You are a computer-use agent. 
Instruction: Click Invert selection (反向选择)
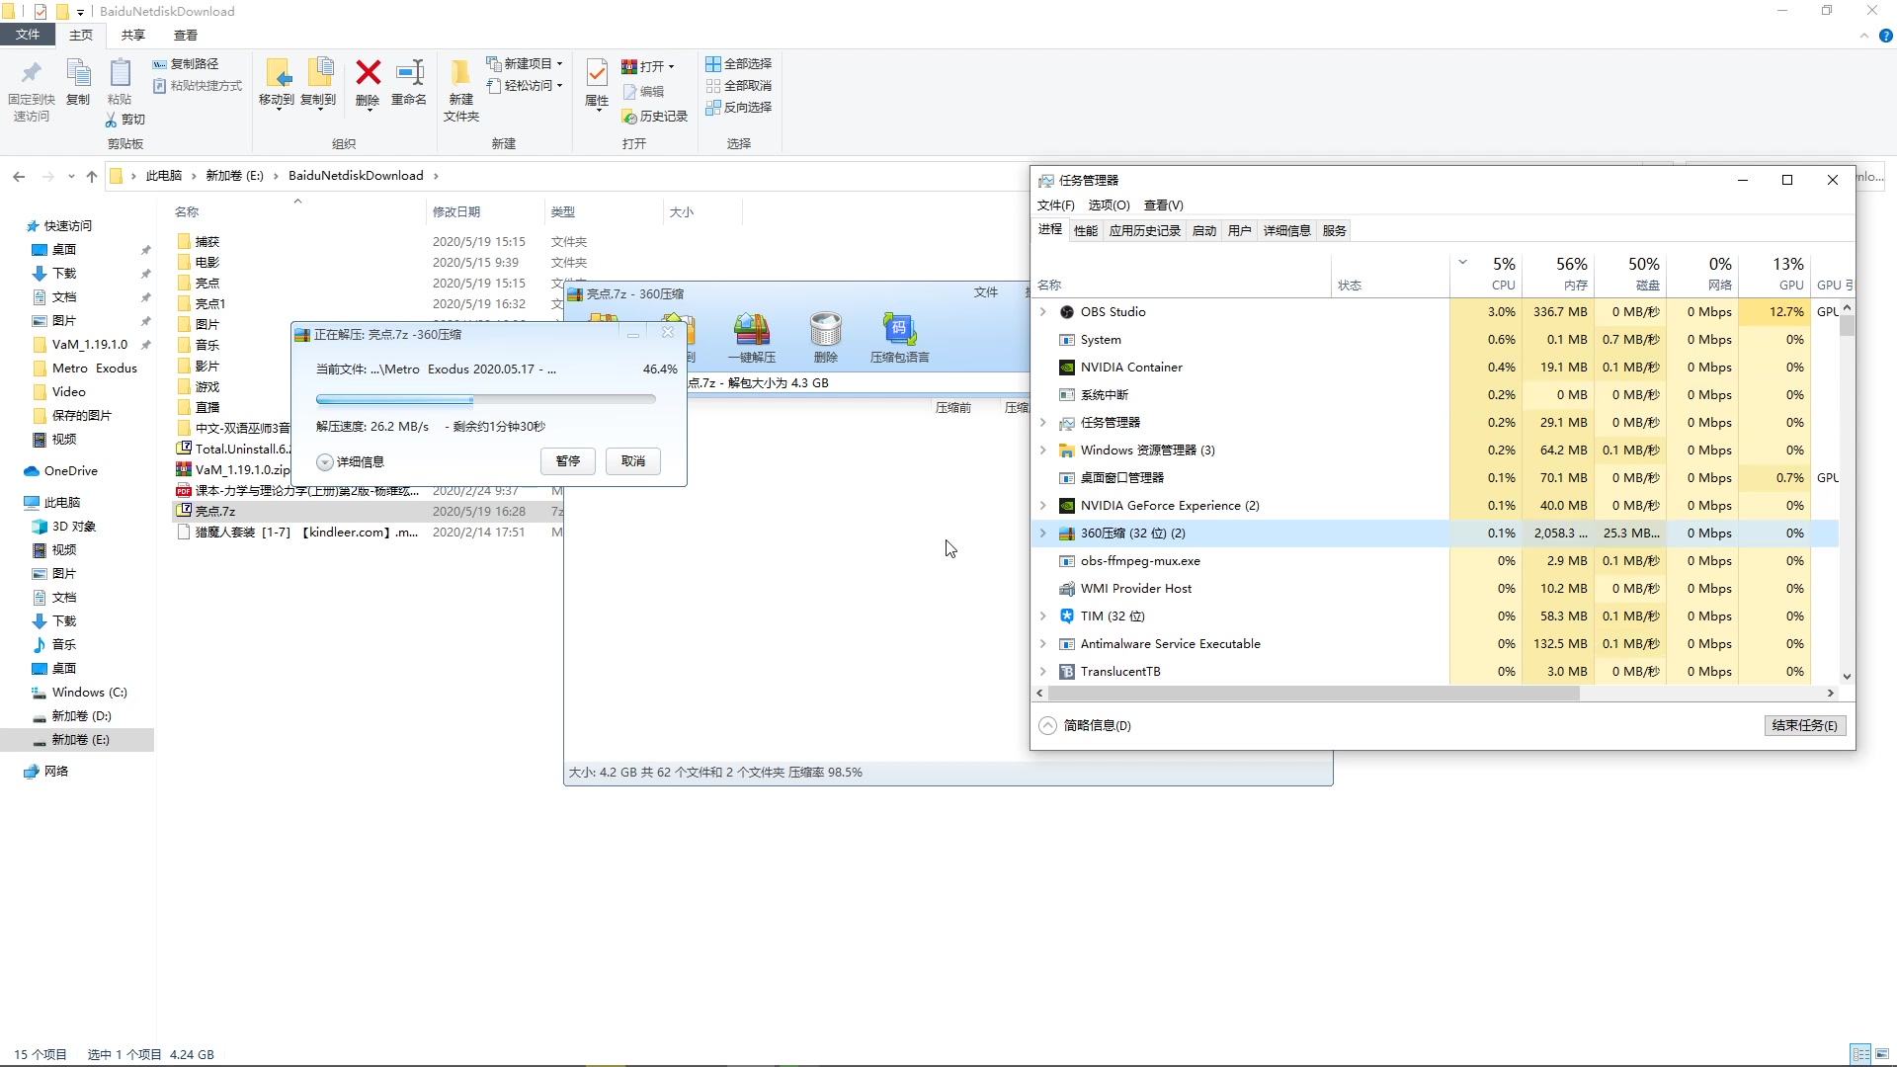738,108
